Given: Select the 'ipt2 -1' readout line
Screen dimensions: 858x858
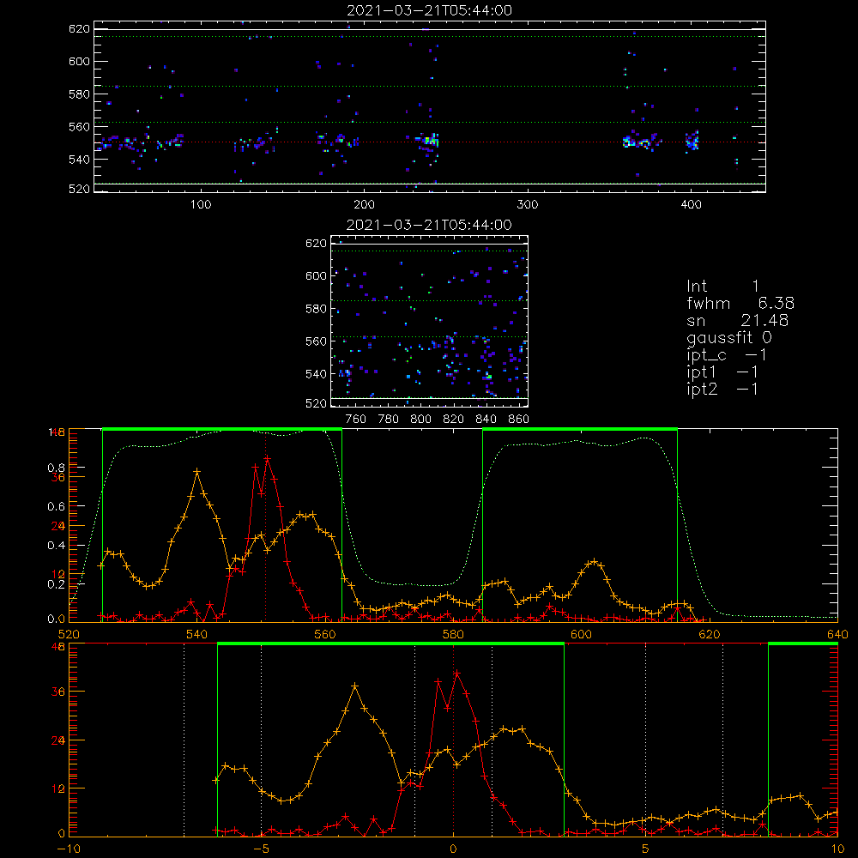Looking at the screenshot, I should 722,389.
